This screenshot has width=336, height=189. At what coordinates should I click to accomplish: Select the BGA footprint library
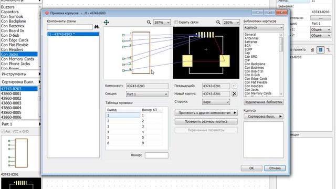click(x=247, y=46)
